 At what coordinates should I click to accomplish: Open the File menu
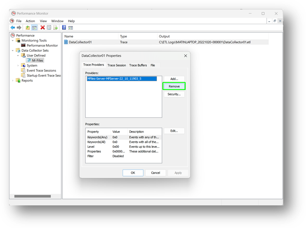(x=19, y=21)
